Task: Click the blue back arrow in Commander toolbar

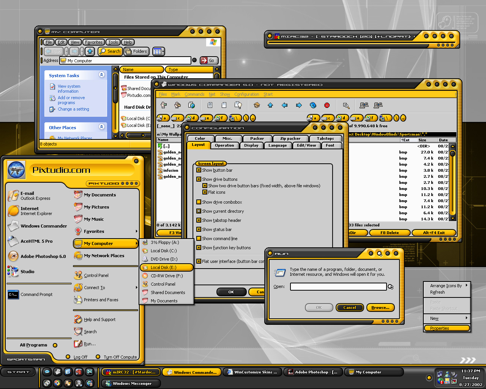Action: [284, 105]
